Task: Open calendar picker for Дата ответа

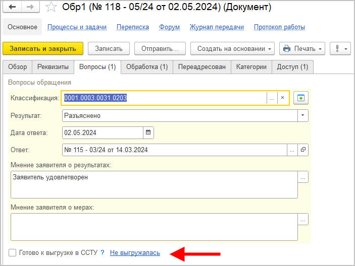Action: click(x=148, y=132)
